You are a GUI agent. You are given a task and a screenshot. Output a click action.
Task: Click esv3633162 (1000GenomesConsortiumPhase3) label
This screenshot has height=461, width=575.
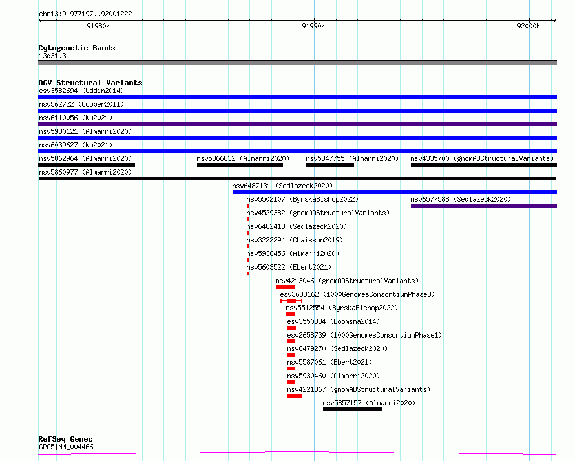357,294
